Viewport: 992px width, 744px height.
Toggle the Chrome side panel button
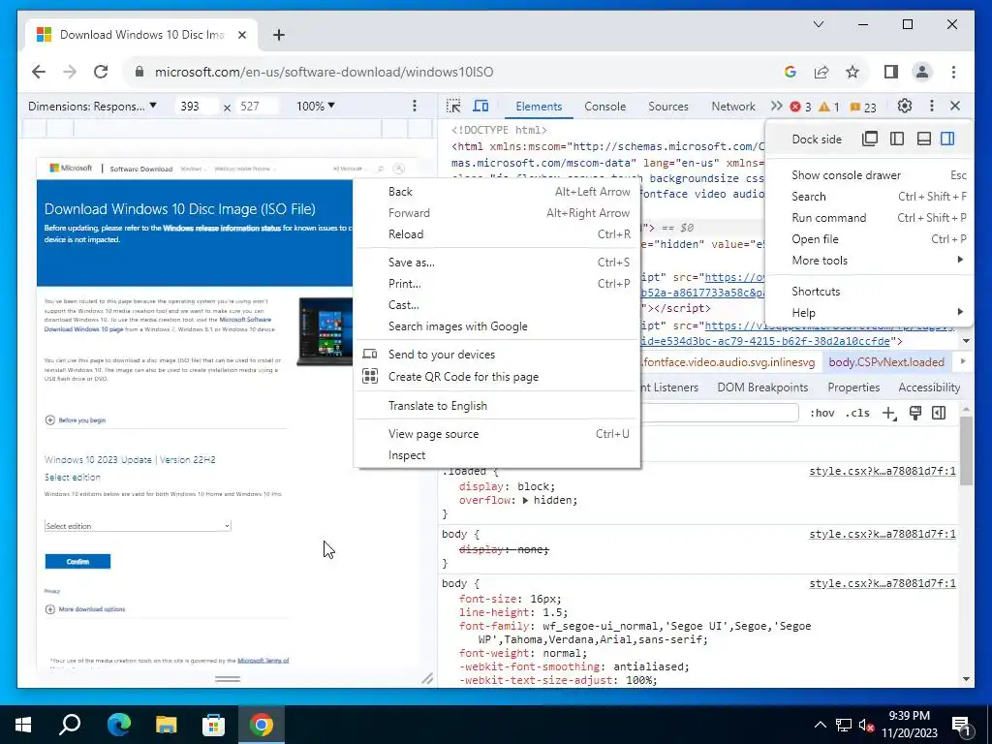pos(891,72)
